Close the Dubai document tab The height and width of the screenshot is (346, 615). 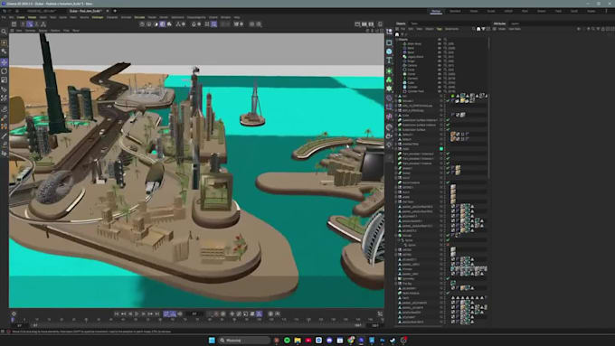(108, 11)
